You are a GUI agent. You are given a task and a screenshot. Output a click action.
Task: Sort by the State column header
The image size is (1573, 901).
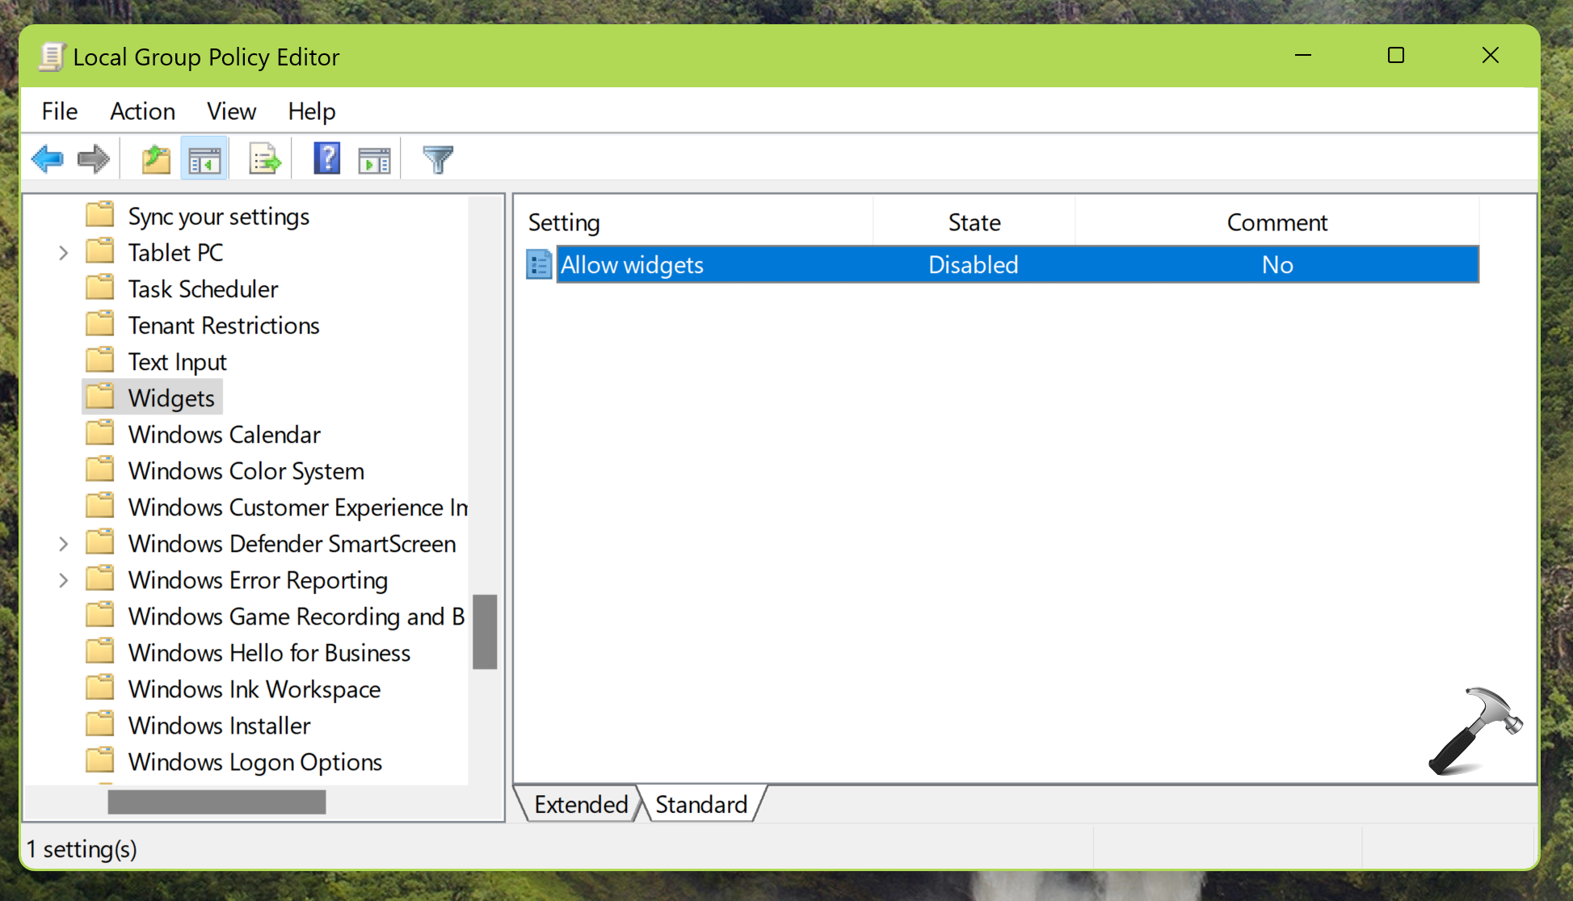(x=974, y=222)
